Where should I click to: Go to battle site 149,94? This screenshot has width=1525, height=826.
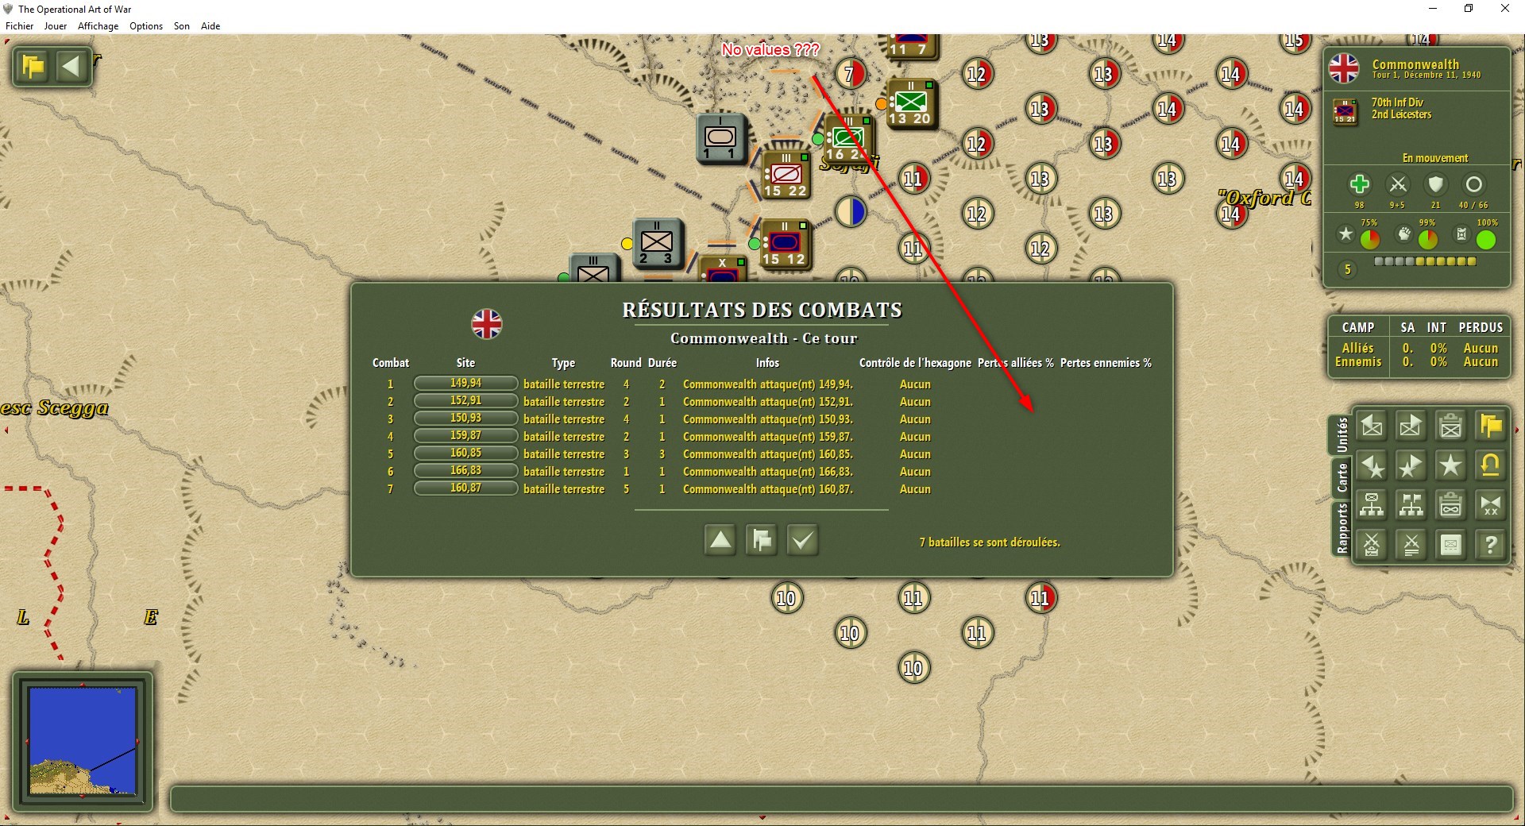coord(465,384)
